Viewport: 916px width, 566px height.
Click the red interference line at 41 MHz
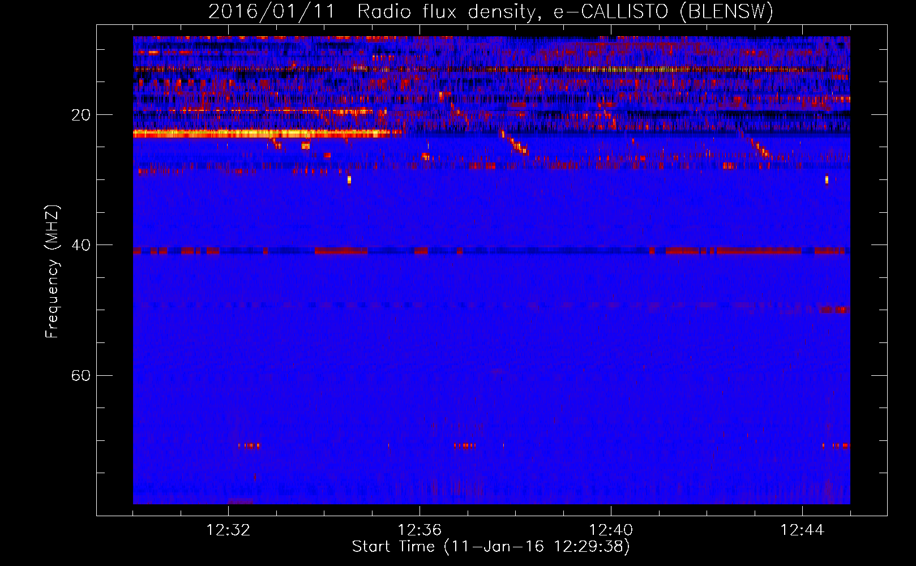[x=491, y=251]
